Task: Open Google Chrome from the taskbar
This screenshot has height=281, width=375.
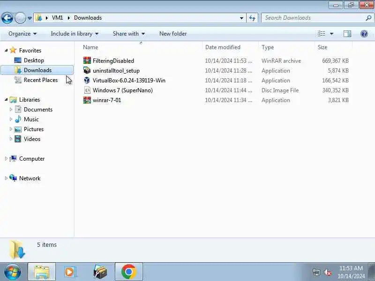Action: click(x=128, y=272)
